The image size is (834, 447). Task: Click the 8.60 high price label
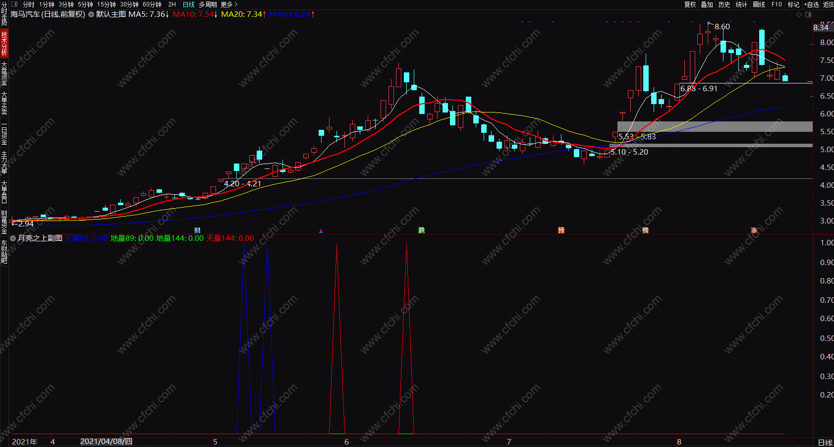(x=722, y=27)
